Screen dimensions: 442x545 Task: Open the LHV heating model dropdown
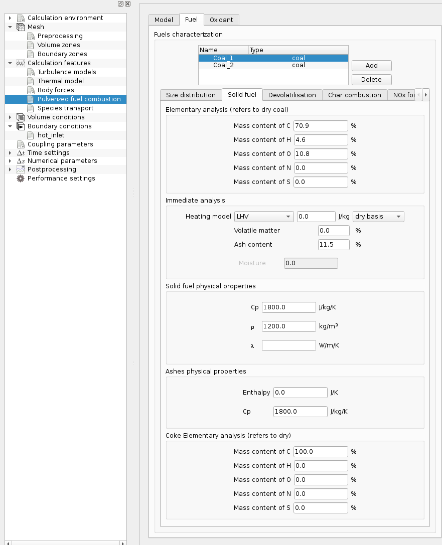coord(264,217)
